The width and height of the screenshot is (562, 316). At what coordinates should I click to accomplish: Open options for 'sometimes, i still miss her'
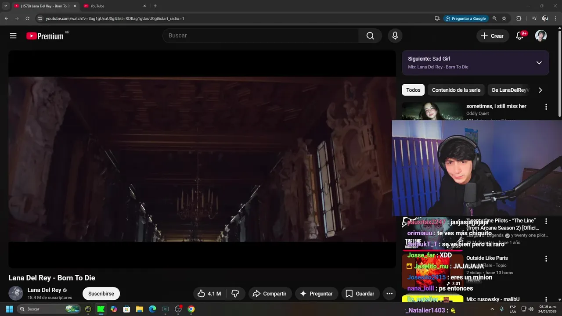pos(546,107)
